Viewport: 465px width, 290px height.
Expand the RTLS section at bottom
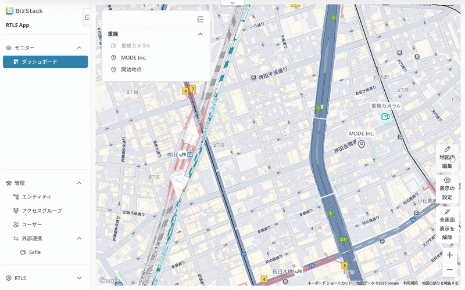[79, 278]
